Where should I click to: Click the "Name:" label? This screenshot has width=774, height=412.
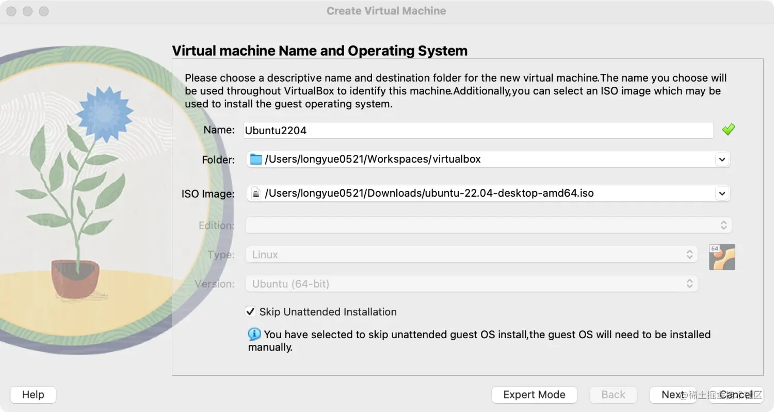click(x=219, y=130)
